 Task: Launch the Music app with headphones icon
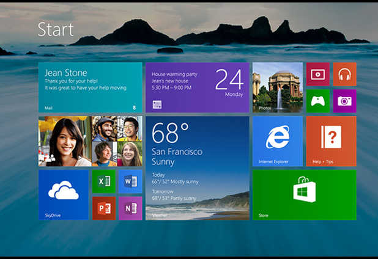(x=344, y=74)
